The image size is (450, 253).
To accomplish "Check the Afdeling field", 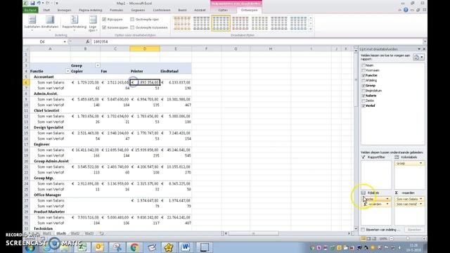I will click(x=364, y=81).
